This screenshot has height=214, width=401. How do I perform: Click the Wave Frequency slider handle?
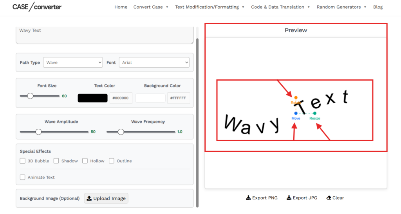pos(121,132)
